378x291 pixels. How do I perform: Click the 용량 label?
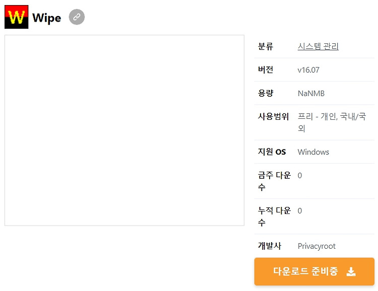[x=266, y=93]
